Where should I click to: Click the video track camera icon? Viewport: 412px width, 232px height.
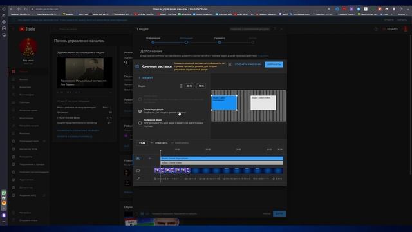(138, 171)
